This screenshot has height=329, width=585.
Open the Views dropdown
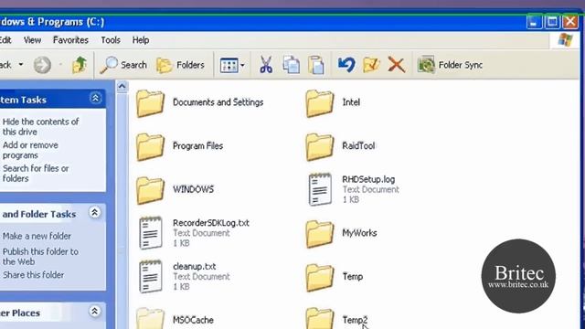[x=232, y=65]
